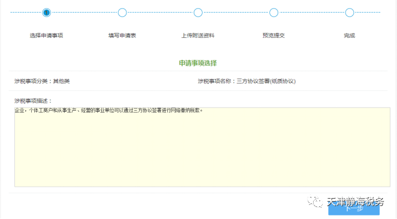This screenshot has width=397, height=219.
Task: Click step 1 circle 选择申请事项
Action: 46,13
